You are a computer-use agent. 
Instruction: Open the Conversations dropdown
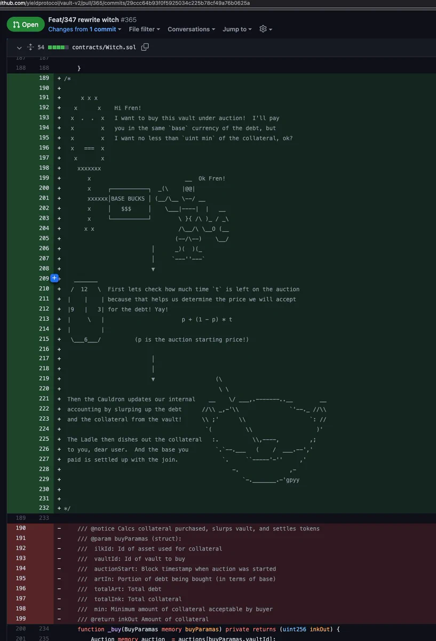click(x=192, y=29)
